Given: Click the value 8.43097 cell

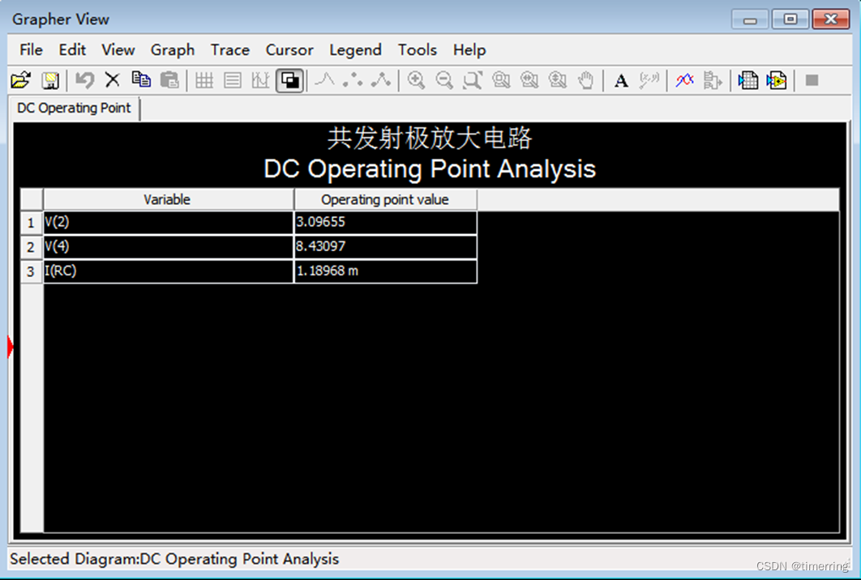Looking at the screenshot, I should tap(385, 247).
